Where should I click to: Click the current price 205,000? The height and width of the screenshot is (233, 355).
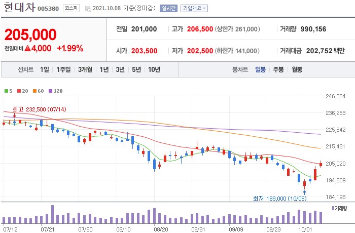click(x=30, y=34)
